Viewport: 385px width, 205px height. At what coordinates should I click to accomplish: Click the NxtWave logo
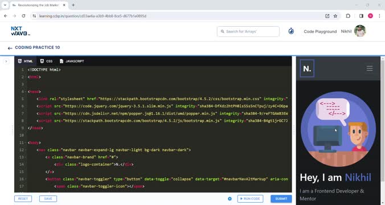click(21, 31)
